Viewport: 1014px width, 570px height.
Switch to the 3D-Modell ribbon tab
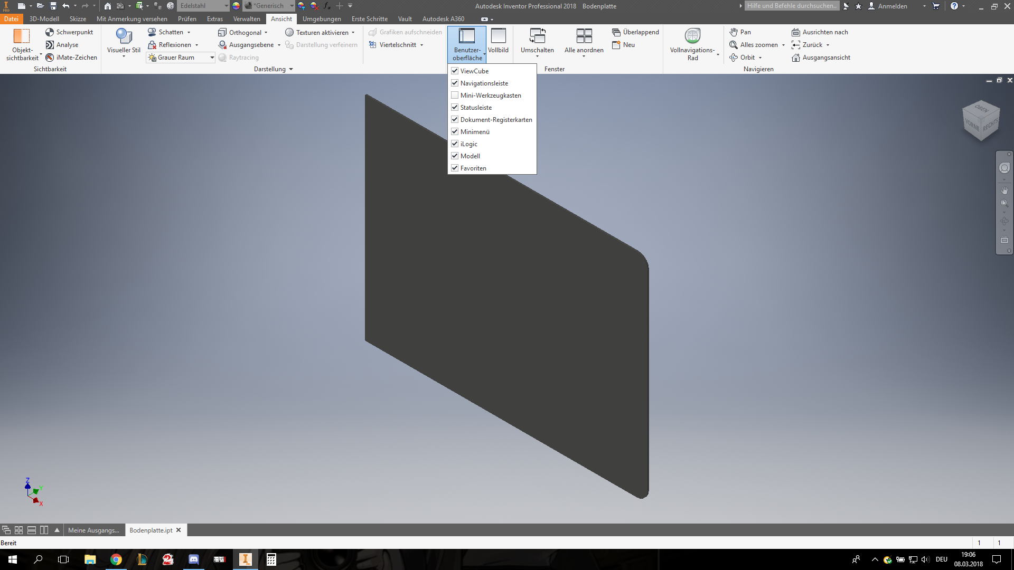pyautogui.click(x=44, y=19)
